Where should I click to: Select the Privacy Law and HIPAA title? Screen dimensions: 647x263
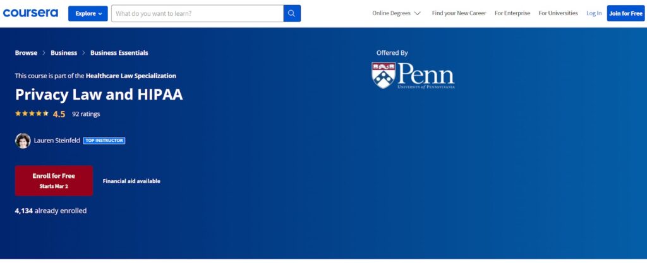[99, 95]
